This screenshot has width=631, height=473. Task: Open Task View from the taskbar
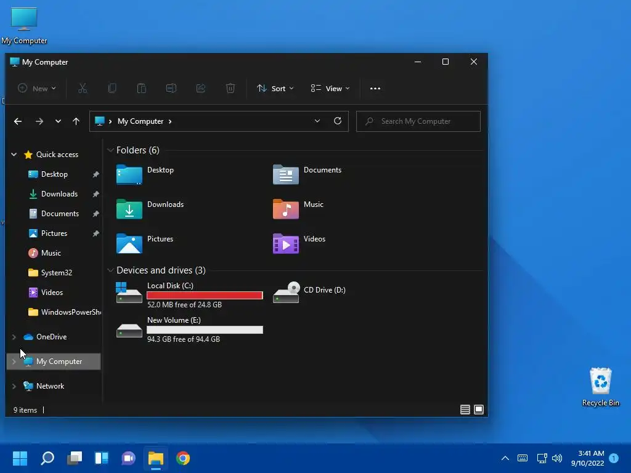[75, 458]
